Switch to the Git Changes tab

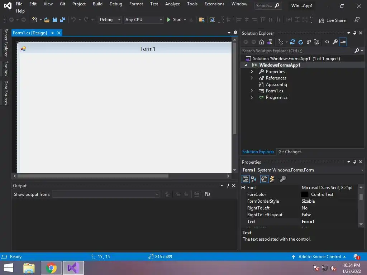pyautogui.click(x=290, y=152)
